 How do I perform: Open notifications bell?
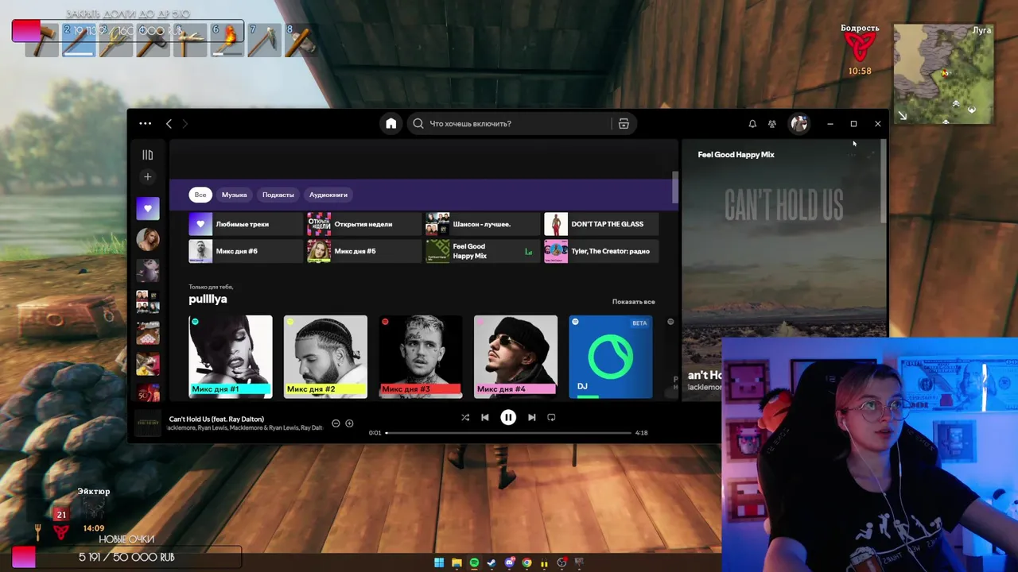click(x=752, y=123)
